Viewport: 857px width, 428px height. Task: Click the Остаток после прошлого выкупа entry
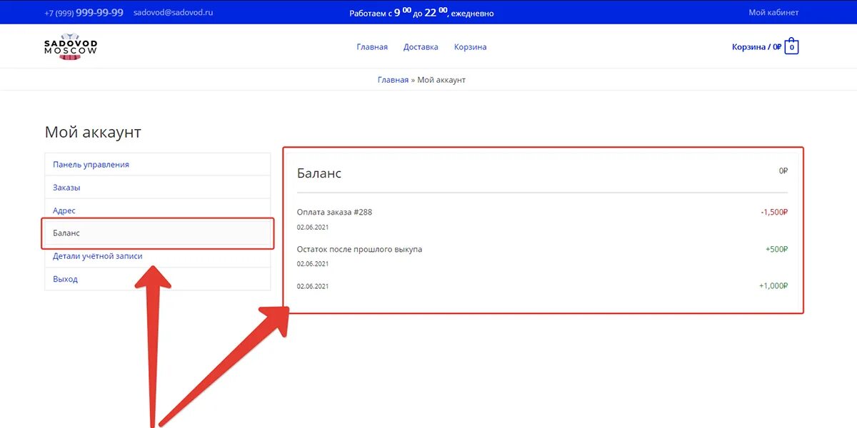pyautogui.click(x=359, y=249)
